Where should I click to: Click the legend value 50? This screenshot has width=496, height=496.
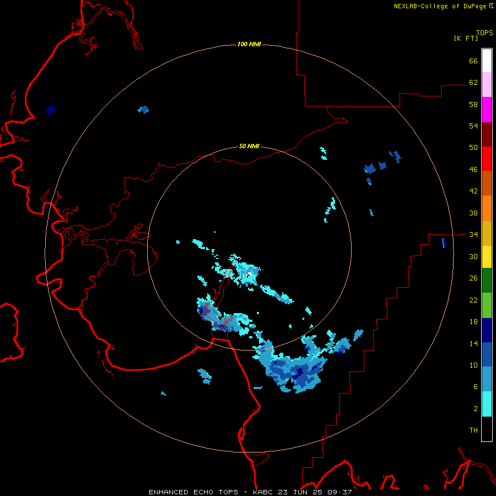click(x=473, y=148)
